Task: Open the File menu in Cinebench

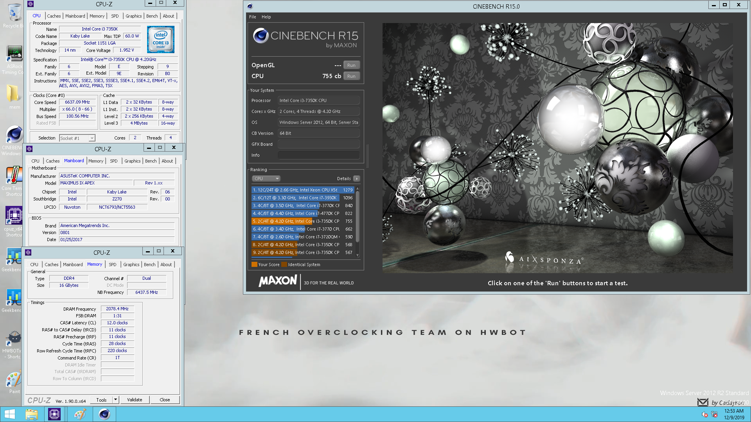Action: 253,17
